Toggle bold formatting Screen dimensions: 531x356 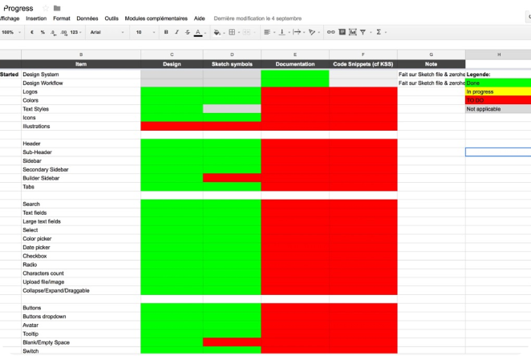point(166,32)
